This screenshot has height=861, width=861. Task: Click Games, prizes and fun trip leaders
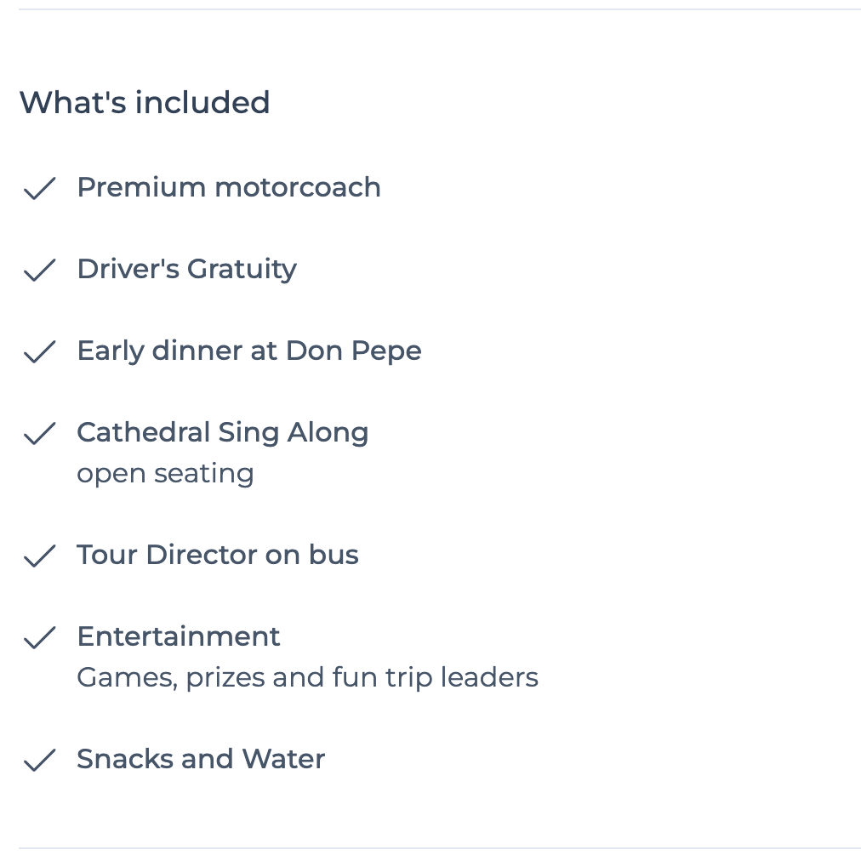click(x=307, y=678)
